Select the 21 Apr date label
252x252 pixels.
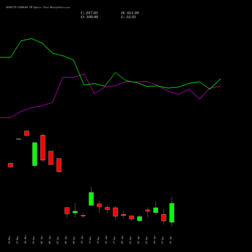pyautogui.click(x=130, y=240)
